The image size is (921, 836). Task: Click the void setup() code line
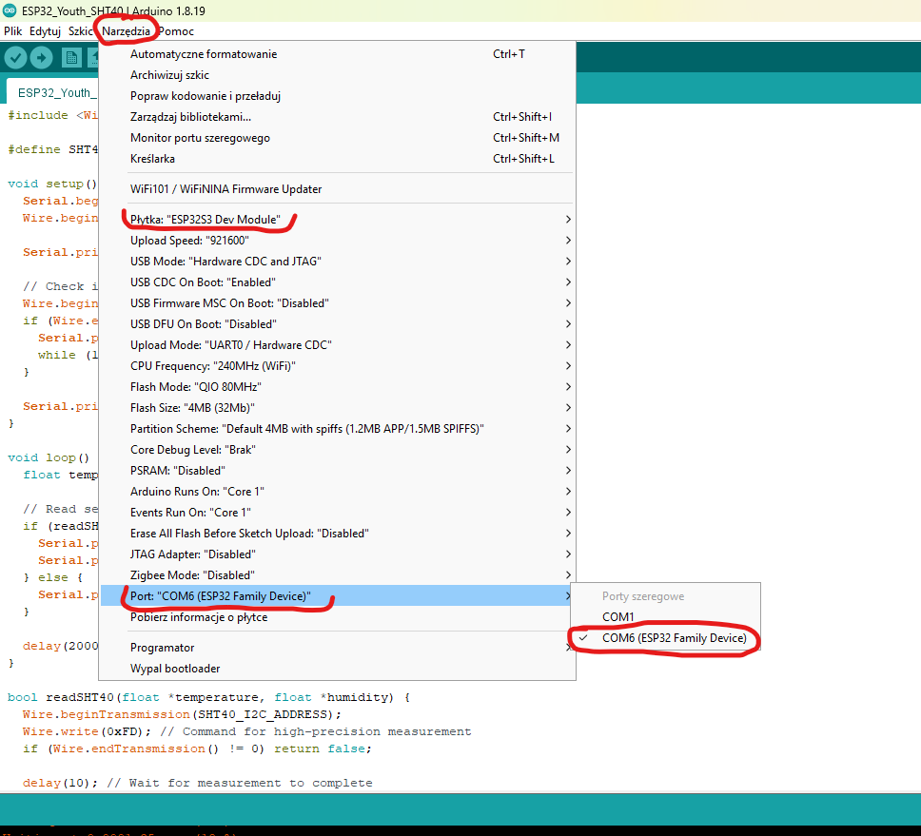coord(53,184)
